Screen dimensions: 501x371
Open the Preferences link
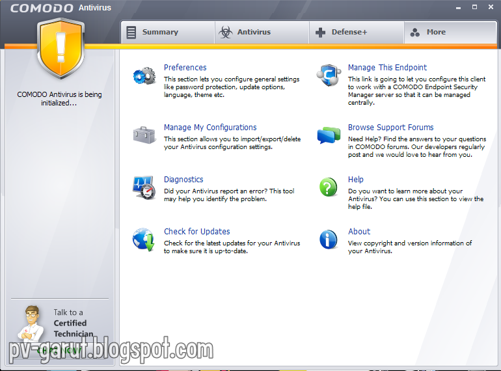point(185,68)
